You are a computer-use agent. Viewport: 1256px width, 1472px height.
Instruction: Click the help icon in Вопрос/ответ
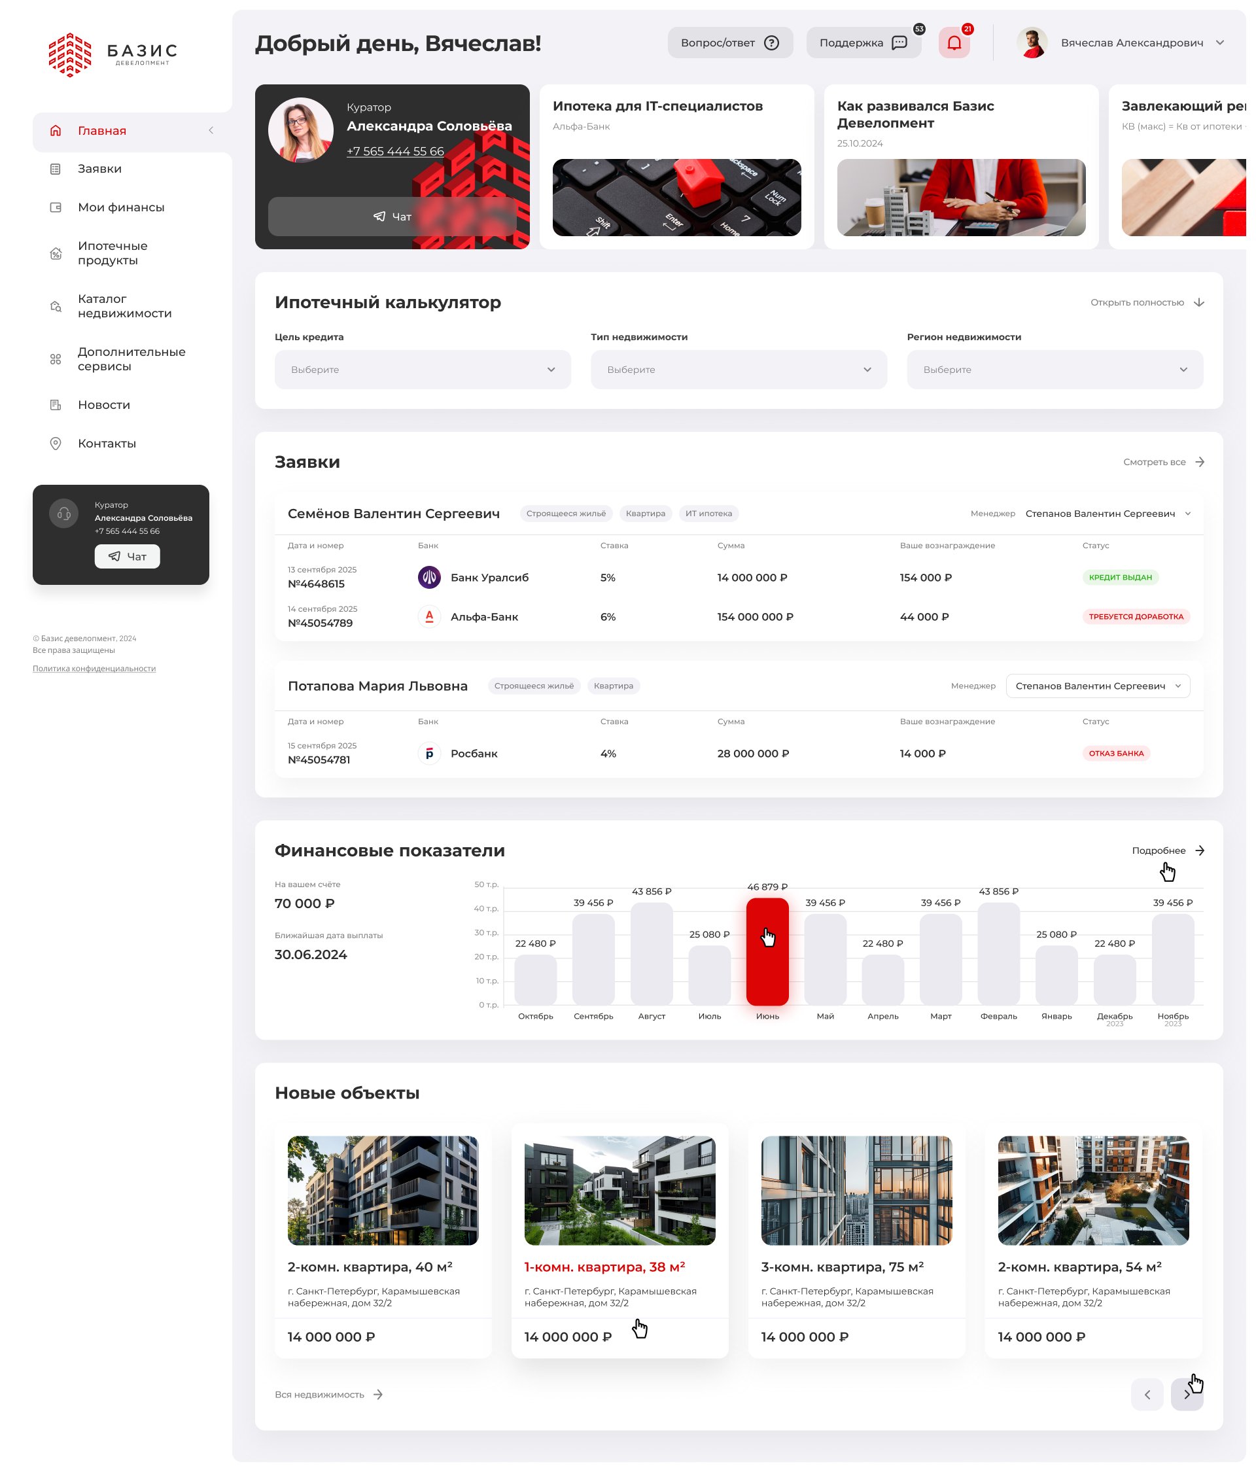(771, 43)
